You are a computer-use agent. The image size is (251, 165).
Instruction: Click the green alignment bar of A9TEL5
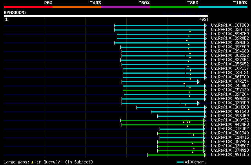(x=177, y=155)
